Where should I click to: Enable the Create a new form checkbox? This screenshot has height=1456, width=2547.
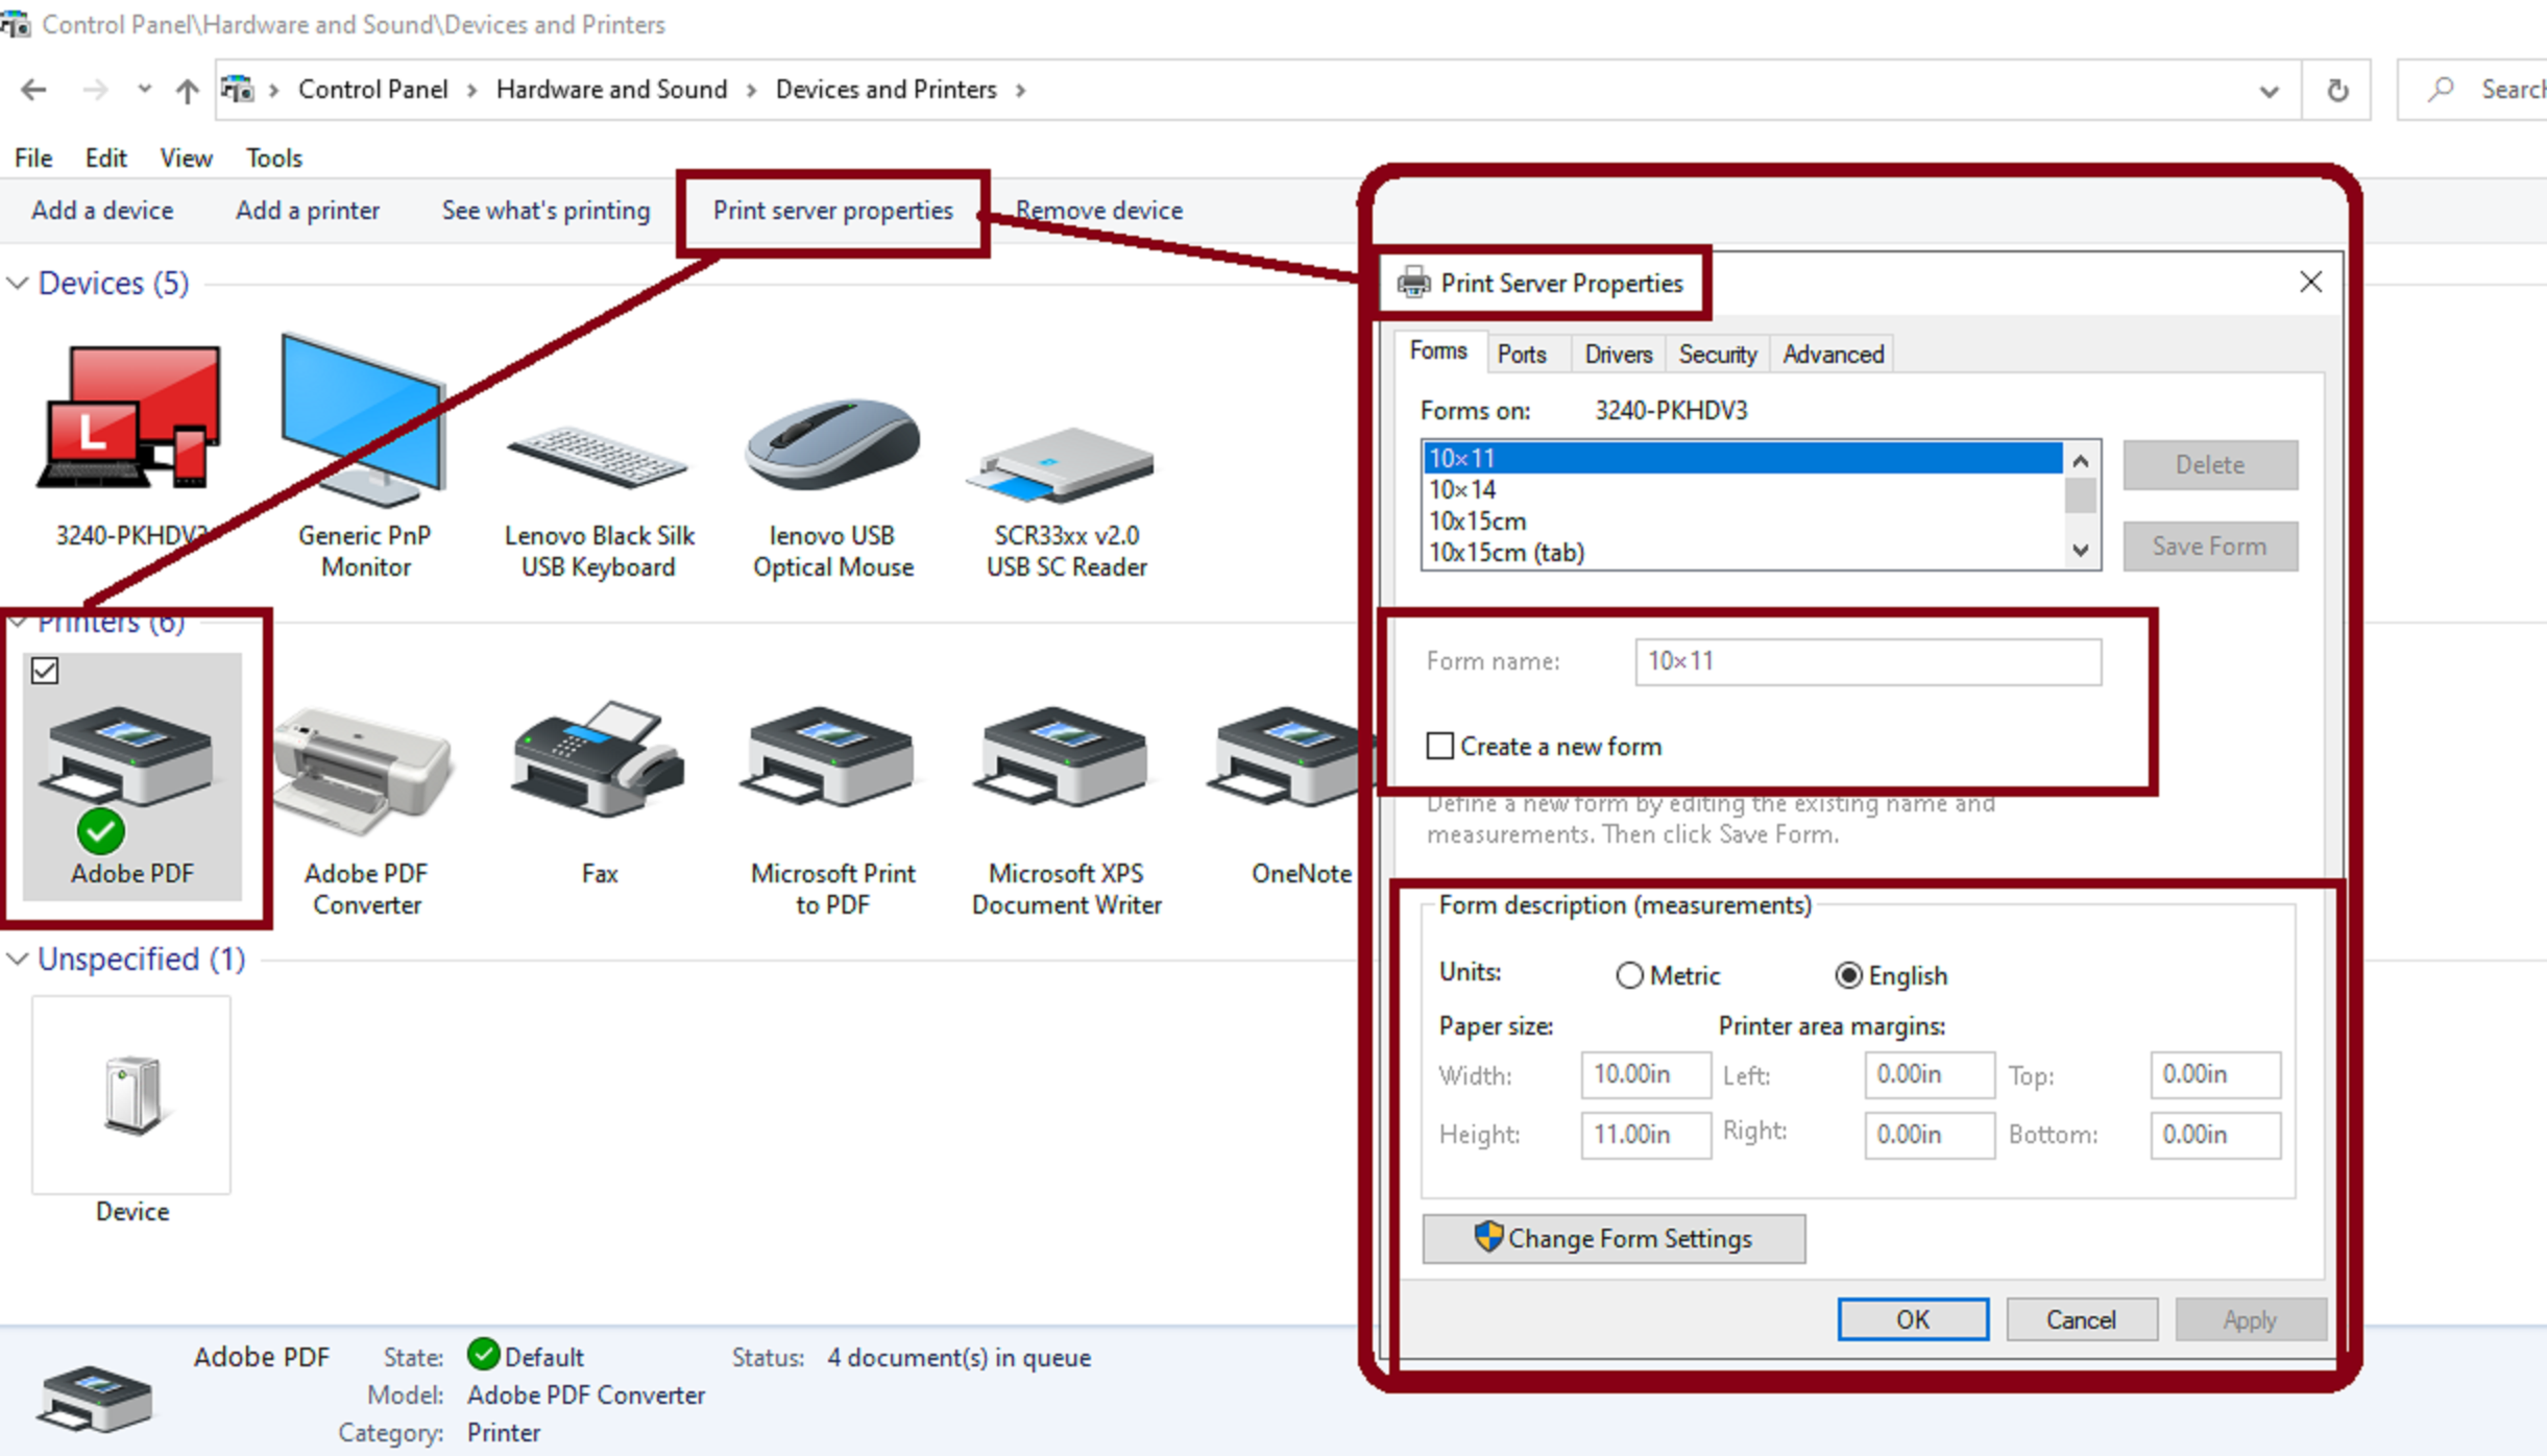[x=1439, y=746]
